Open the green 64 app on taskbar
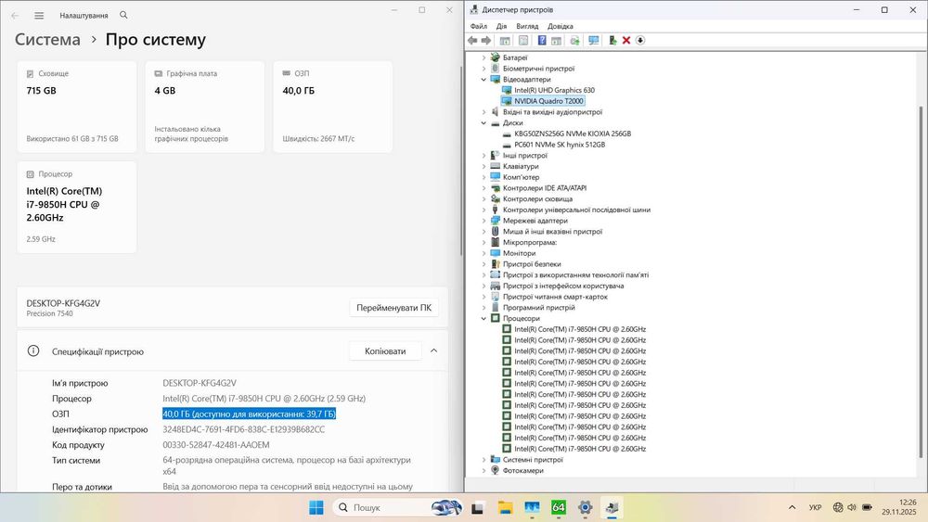This screenshot has width=928, height=522. (558, 507)
